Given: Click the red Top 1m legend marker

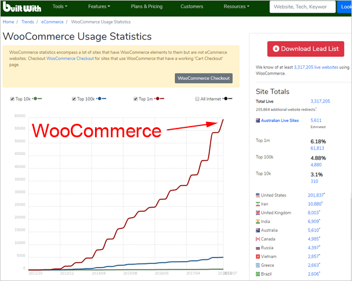Looking at the screenshot, I should 160,99.
